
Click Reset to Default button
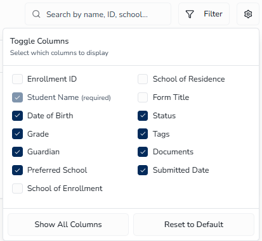[x=193, y=225]
